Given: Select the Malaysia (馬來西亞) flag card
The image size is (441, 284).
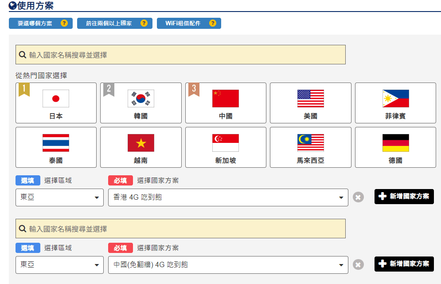Looking at the screenshot, I should [311, 147].
